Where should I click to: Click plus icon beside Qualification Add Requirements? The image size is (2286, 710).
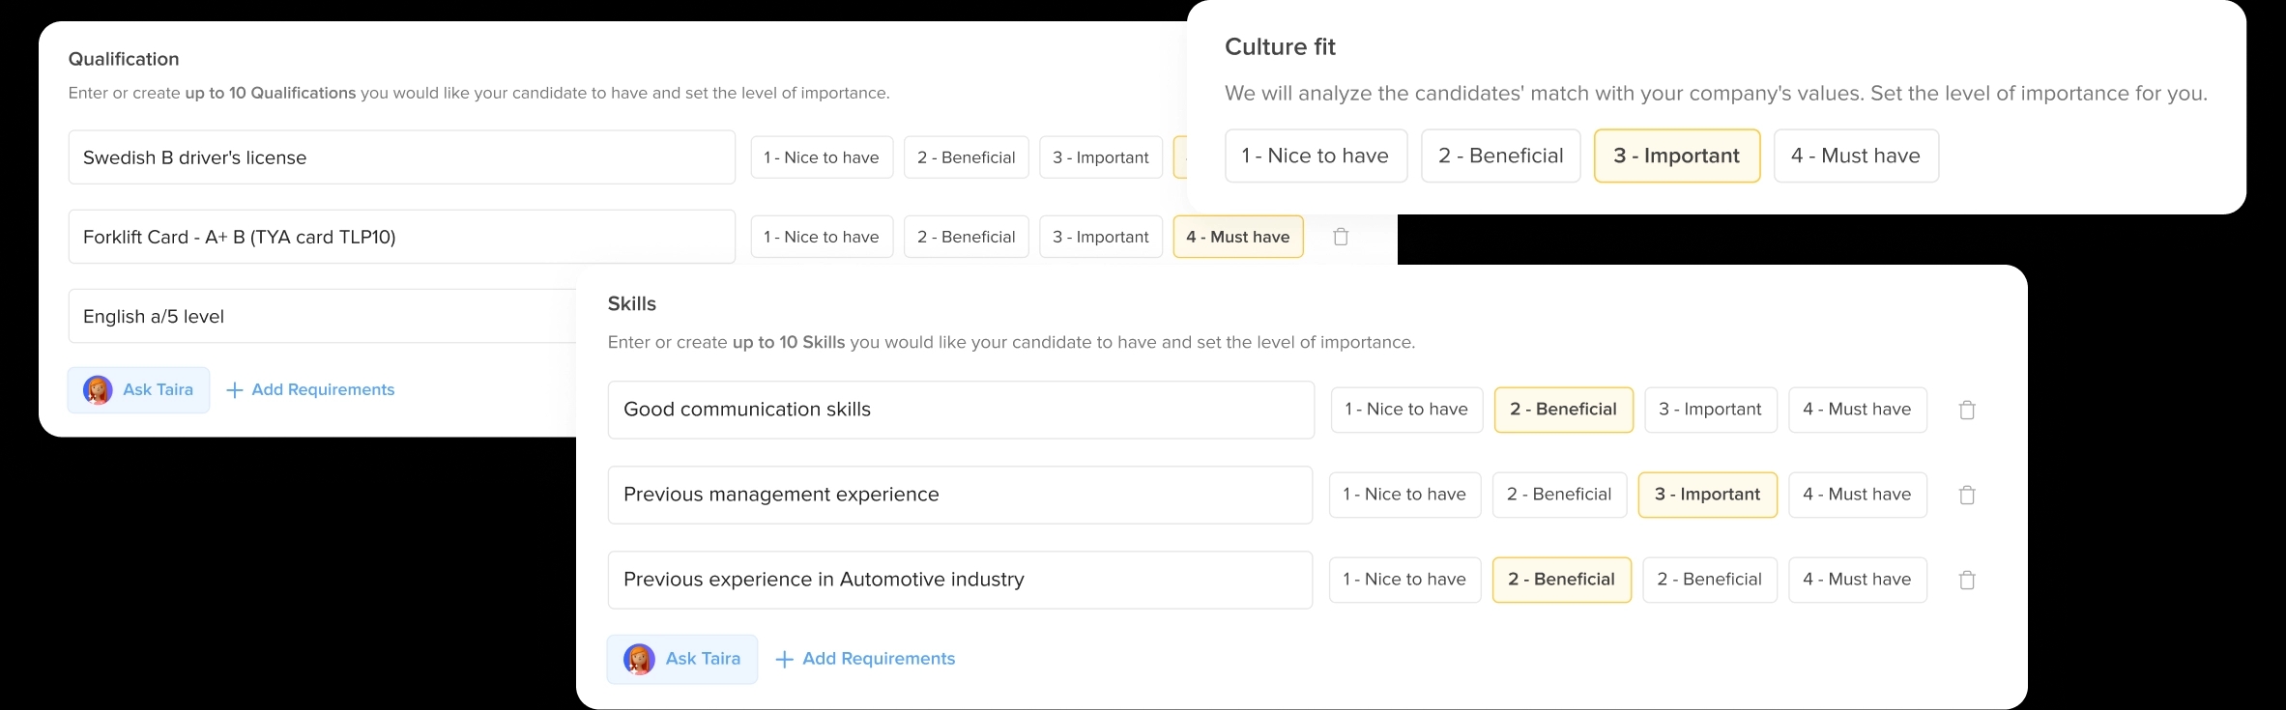pyautogui.click(x=234, y=390)
